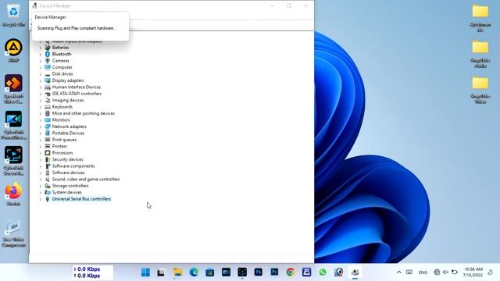Click the Security devices icon
The width and height of the screenshot is (500, 281).
48,159
